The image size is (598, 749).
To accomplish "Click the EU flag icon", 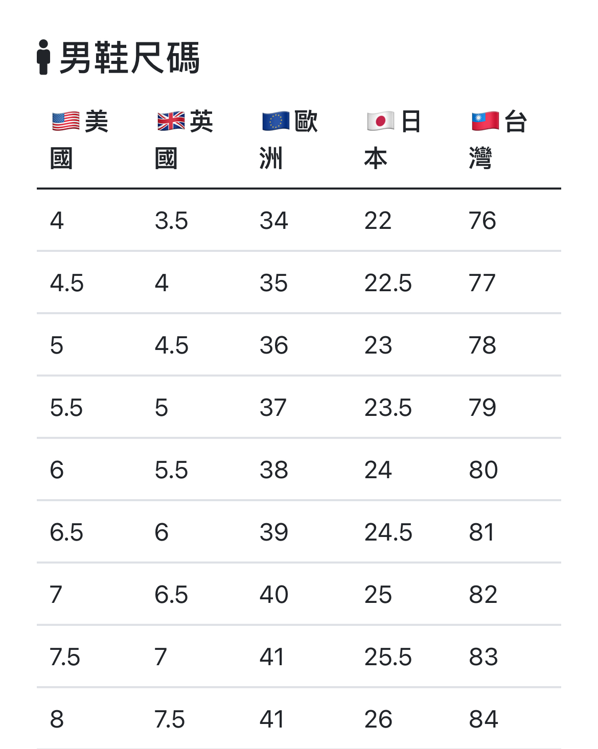I will click(275, 122).
